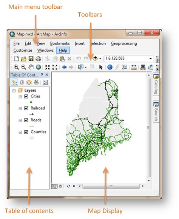Go back to previous extent blue arrow
The height and width of the screenshot is (219, 179).
click(64, 67)
